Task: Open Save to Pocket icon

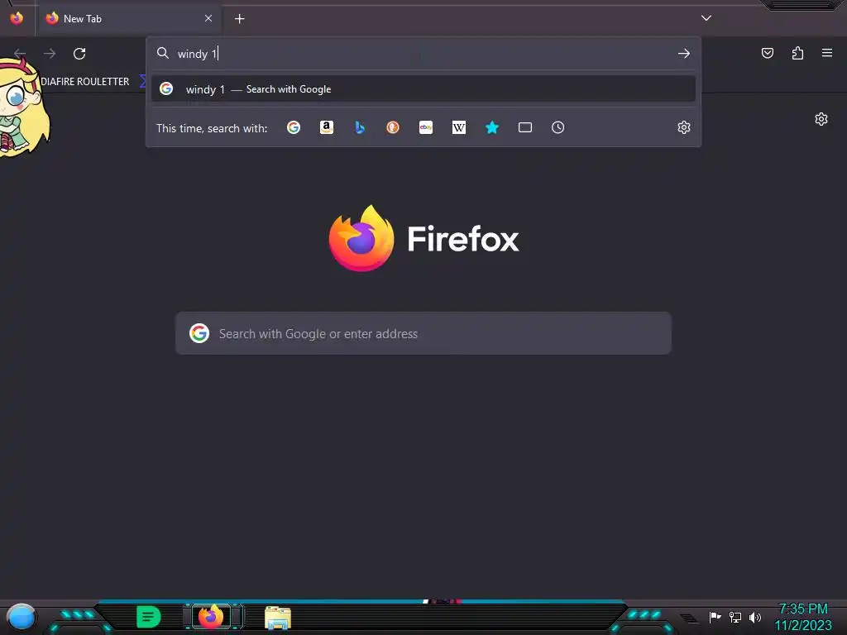Action: pyautogui.click(x=767, y=53)
